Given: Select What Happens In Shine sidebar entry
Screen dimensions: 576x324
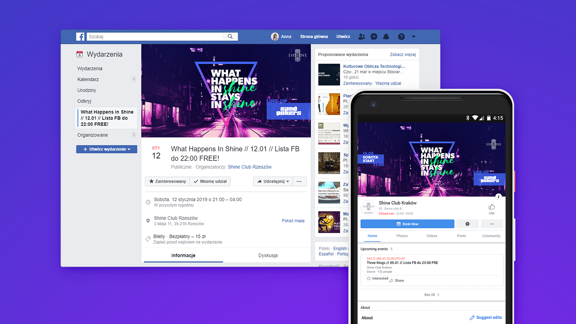Looking at the screenshot, I should point(106,118).
